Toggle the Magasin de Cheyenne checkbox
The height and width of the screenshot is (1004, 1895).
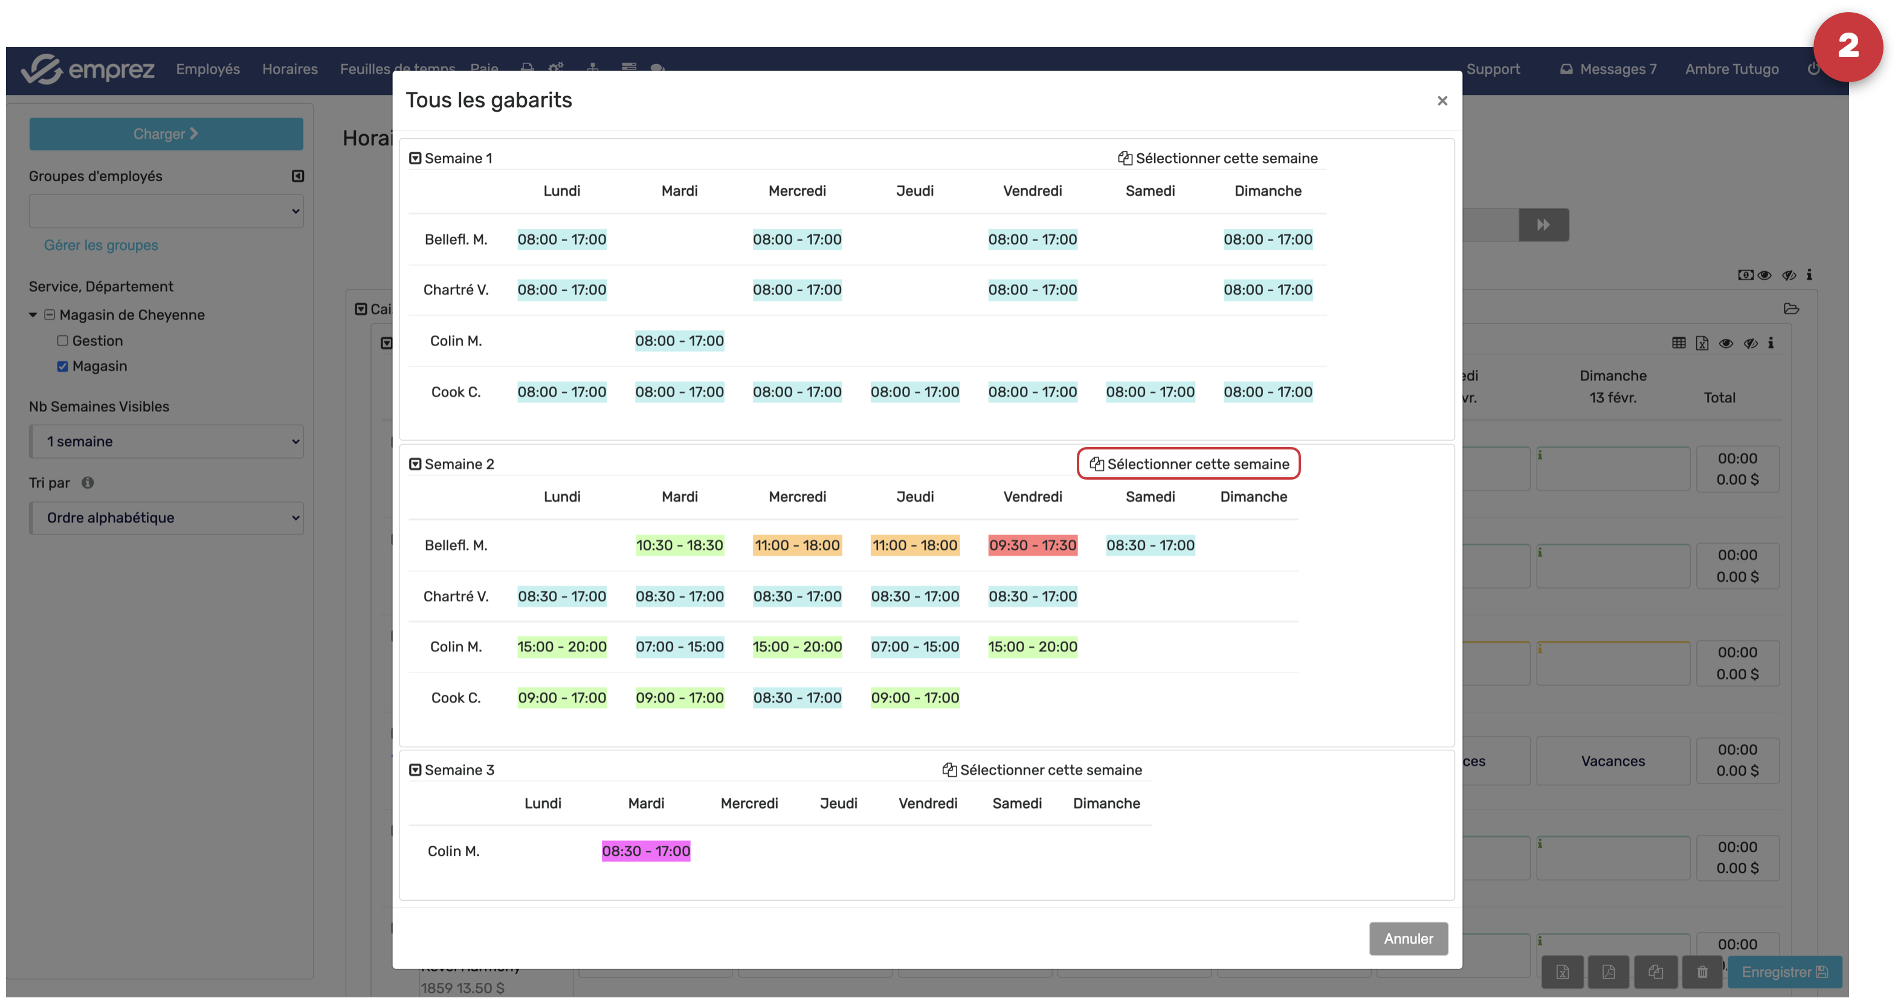(x=50, y=315)
